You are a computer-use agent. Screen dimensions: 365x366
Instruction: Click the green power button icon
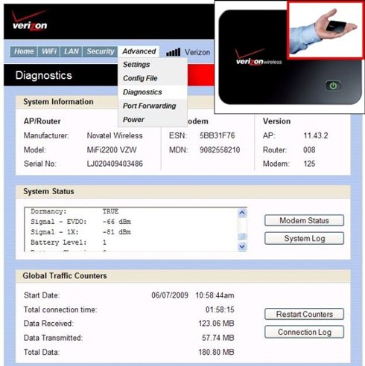point(333,86)
